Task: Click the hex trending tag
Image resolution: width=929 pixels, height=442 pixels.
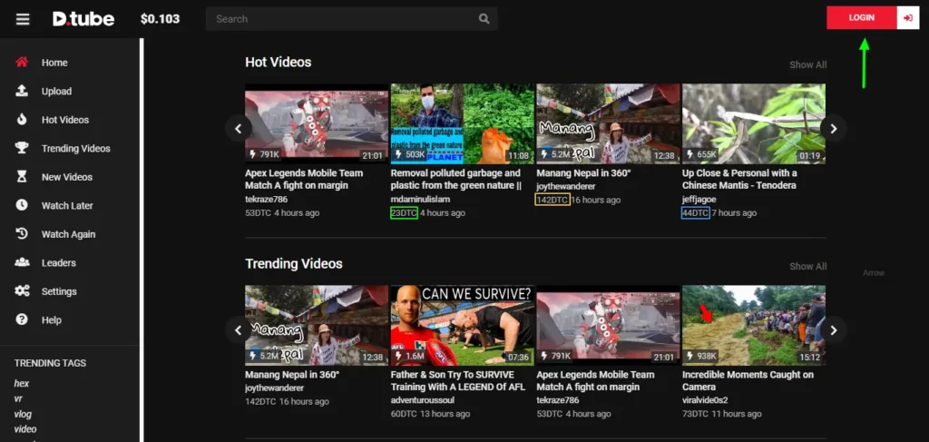Action: pyautogui.click(x=22, y=383)
